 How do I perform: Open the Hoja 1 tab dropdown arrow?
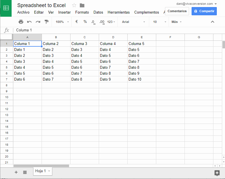(49, 171)
